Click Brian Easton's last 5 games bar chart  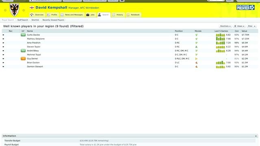pyautogui.click(x=220, y=63)
